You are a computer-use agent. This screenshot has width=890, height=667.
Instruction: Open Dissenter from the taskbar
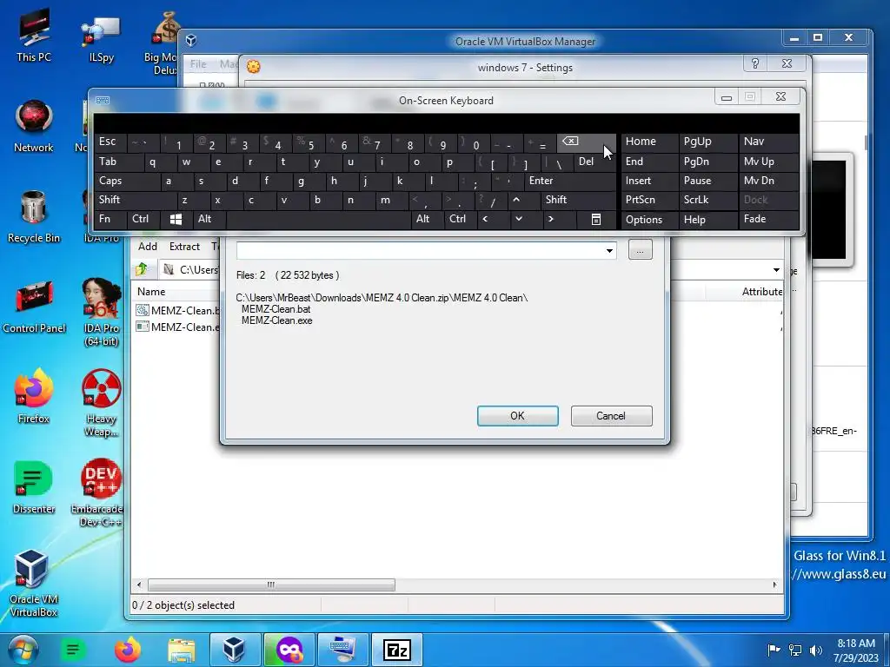pos(73,650)
